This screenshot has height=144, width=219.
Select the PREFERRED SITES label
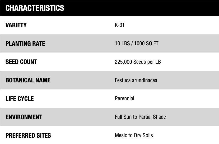pos(28,136)
